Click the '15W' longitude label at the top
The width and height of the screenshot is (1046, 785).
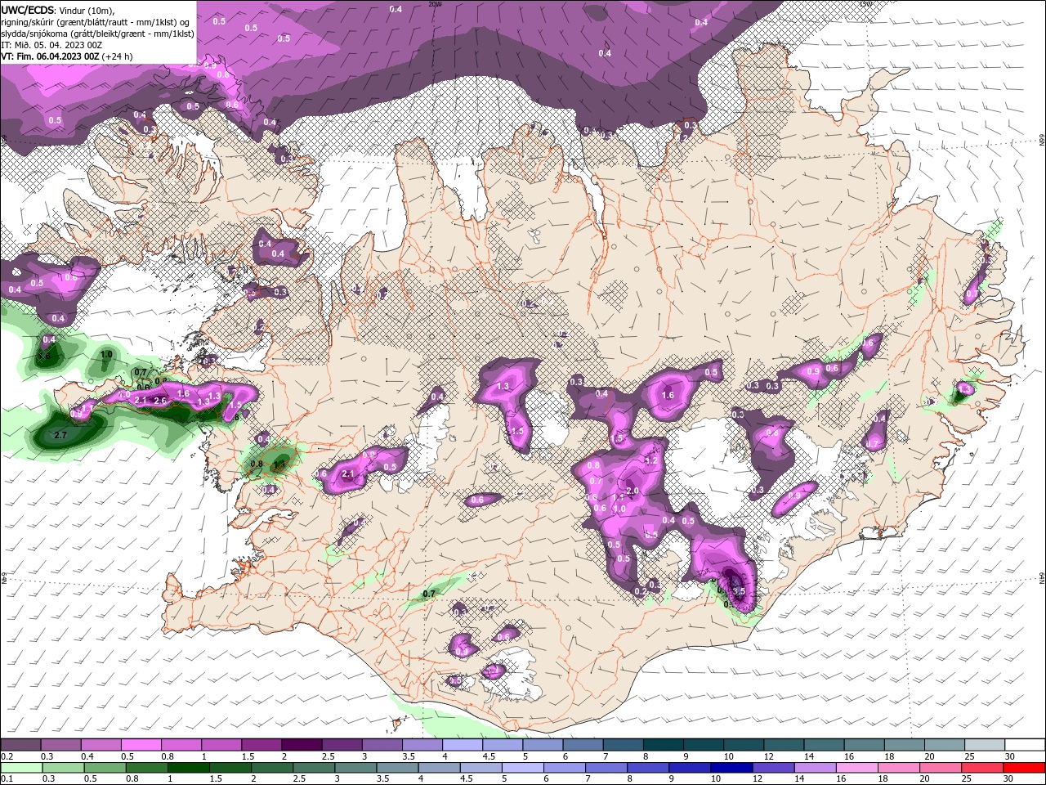pos(865,4)
